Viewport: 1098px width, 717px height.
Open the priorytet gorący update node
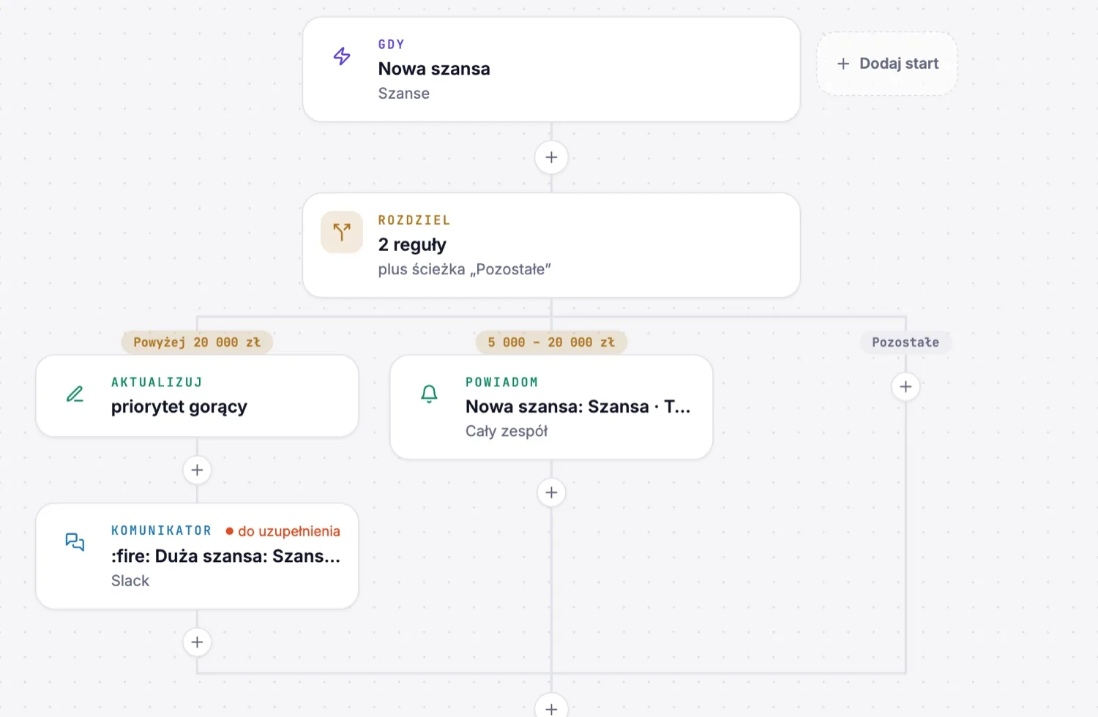[197, 396]
